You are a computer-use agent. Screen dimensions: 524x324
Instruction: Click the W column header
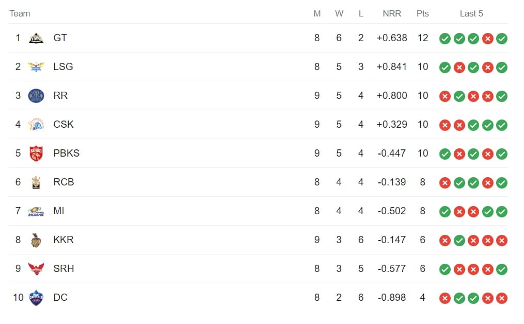(339, 13)
